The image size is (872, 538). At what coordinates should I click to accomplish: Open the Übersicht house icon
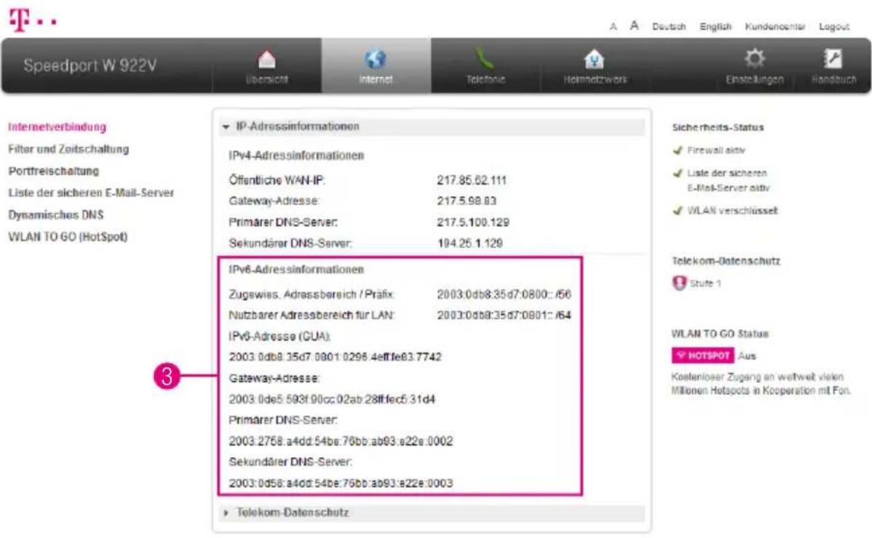267,58
